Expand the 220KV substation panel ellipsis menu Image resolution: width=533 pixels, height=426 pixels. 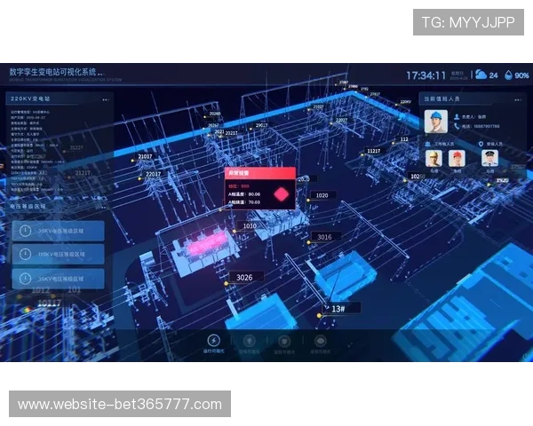click(x=106, y=99)
